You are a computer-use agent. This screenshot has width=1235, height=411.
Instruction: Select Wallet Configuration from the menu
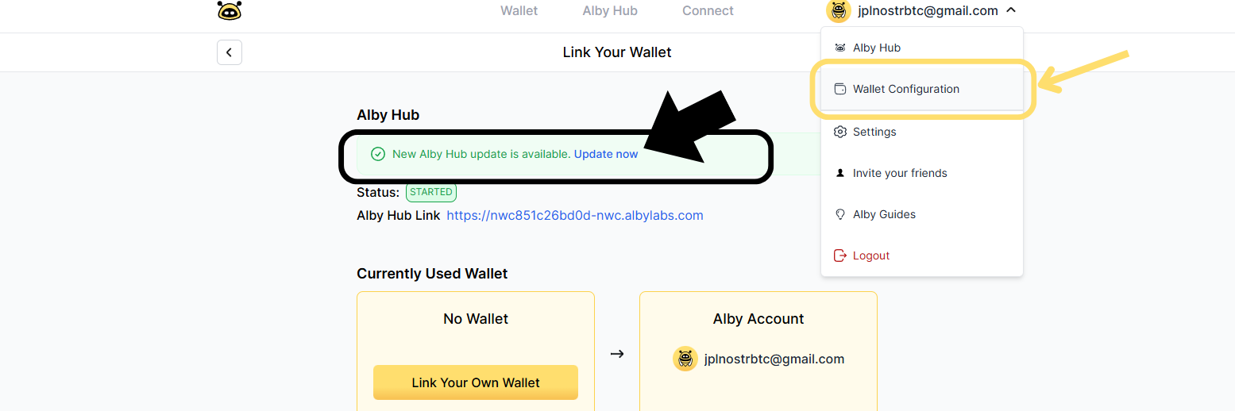[906, 89]
